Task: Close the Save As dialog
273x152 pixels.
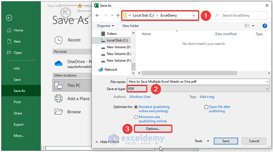Action: coord(267,6)
